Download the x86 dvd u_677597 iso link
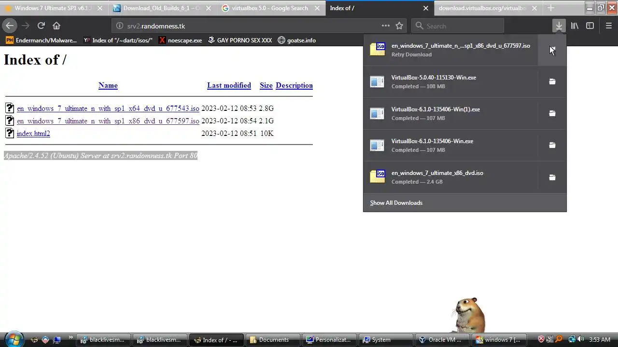 click(x=108, y=121)
